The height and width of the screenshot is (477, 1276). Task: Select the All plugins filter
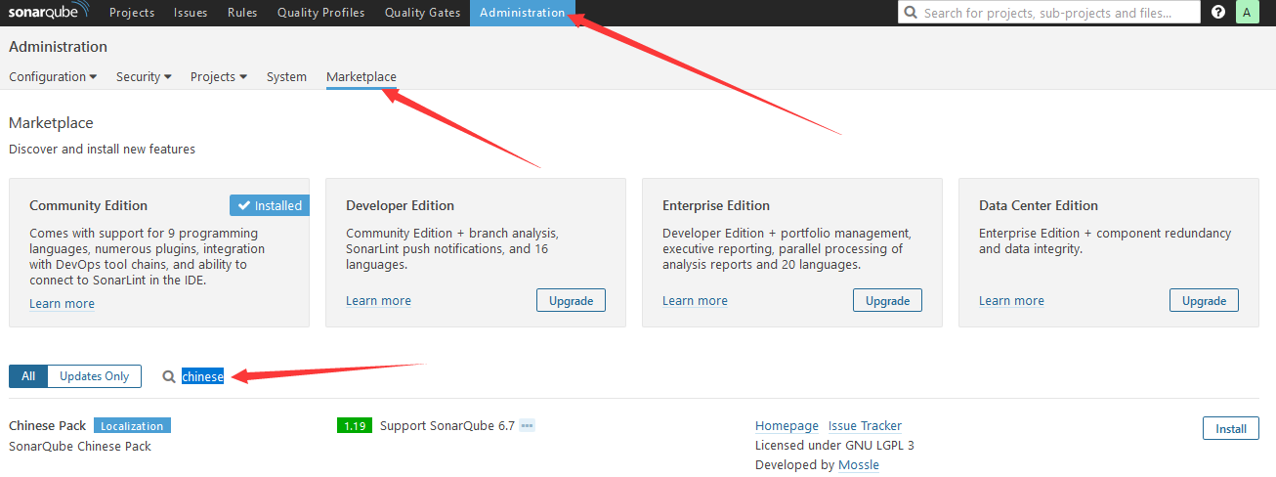tap(28, 376)
